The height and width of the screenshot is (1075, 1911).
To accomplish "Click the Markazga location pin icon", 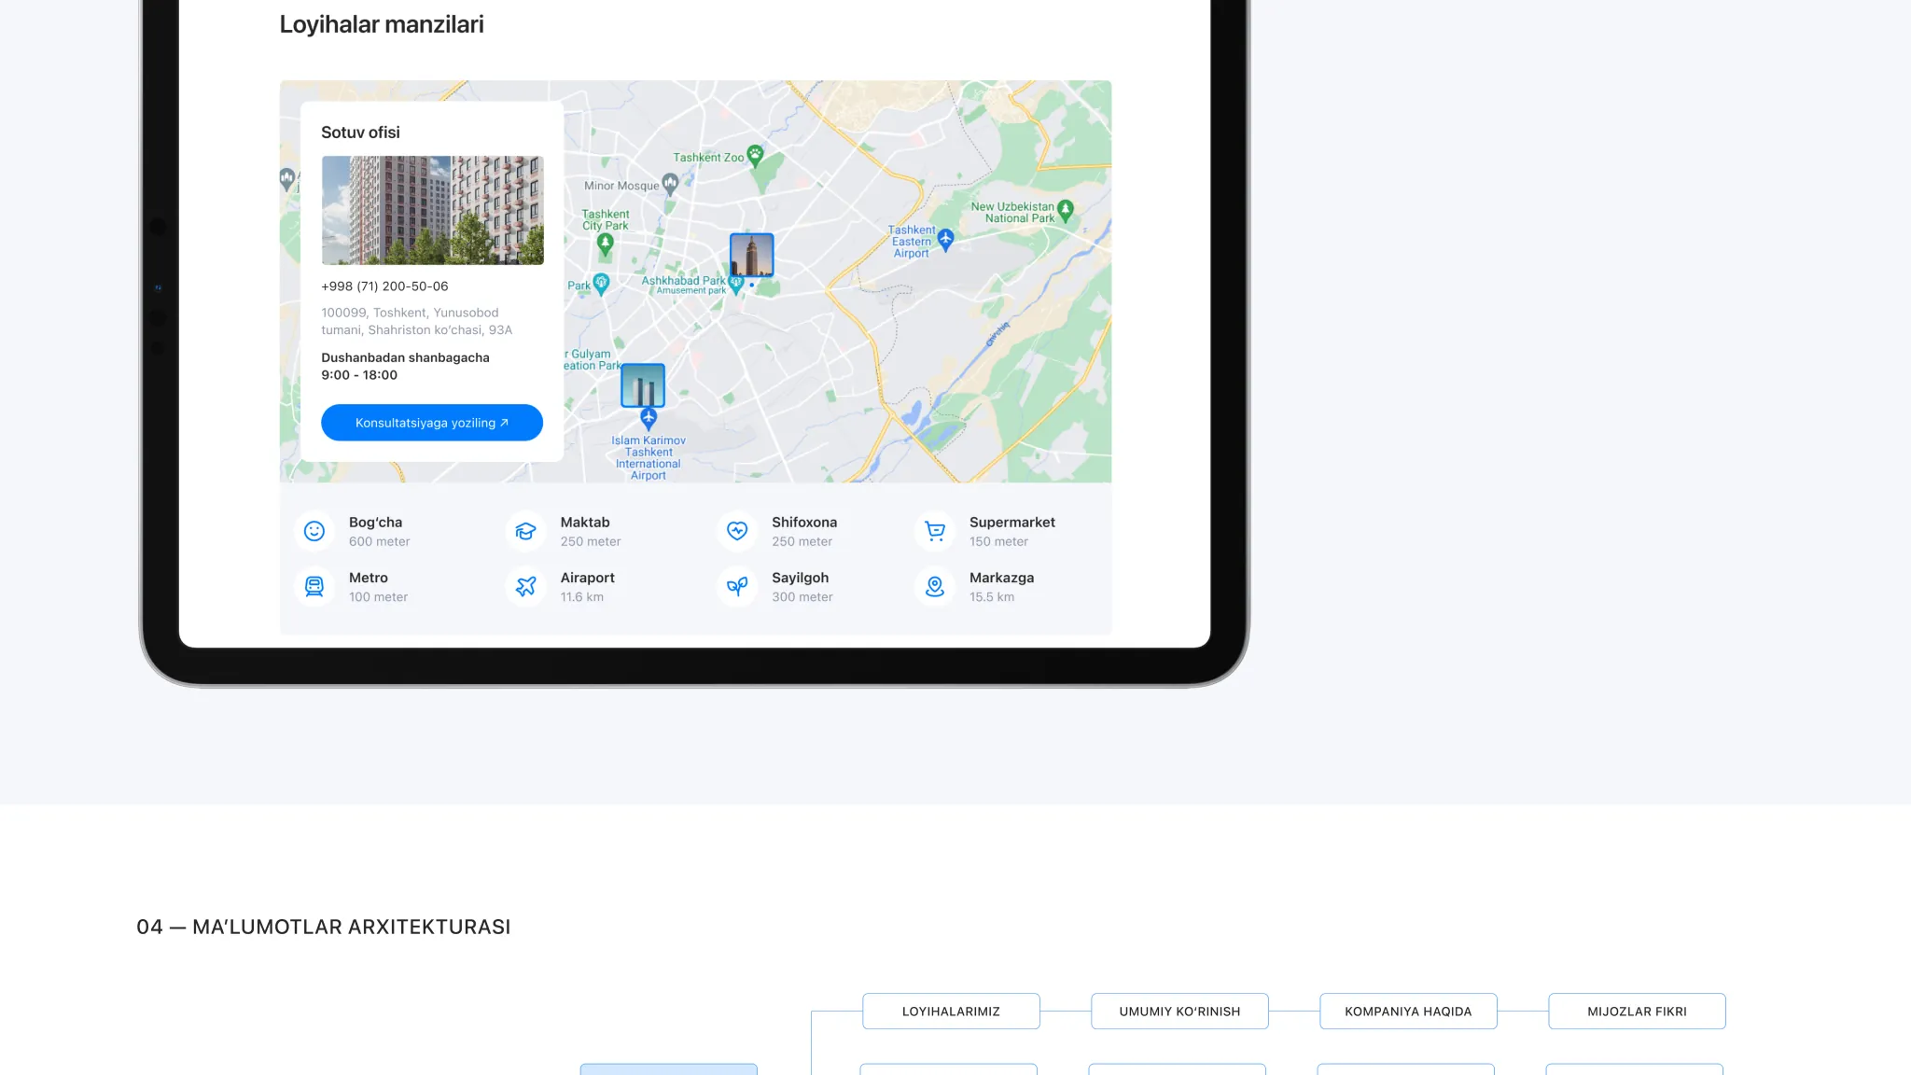I will tap(935, 587).
